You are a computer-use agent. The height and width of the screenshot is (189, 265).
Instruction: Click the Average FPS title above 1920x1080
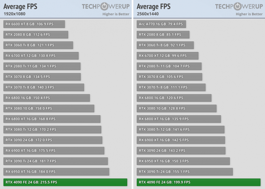coord(20,6)
